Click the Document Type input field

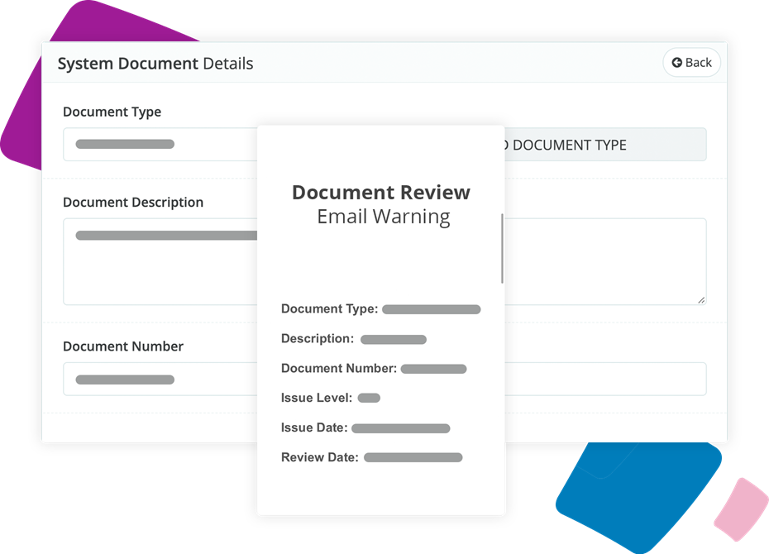(x=160, y=144)
